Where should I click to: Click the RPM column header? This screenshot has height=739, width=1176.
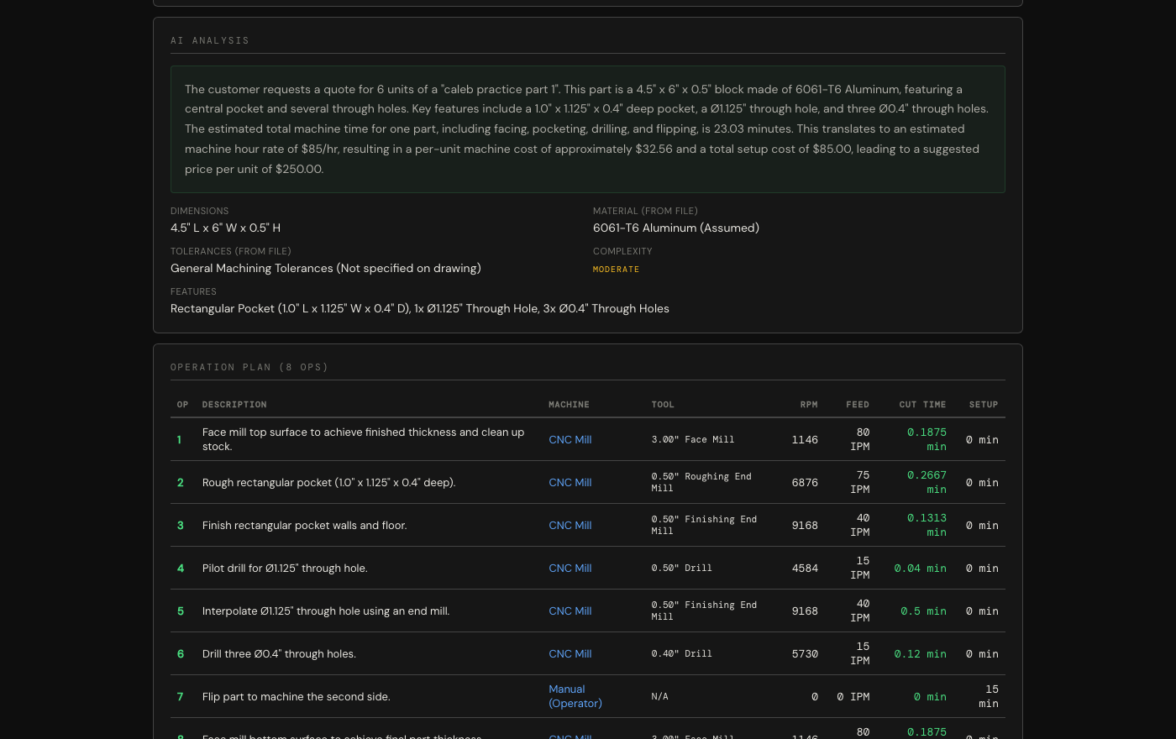pos(809,405)
